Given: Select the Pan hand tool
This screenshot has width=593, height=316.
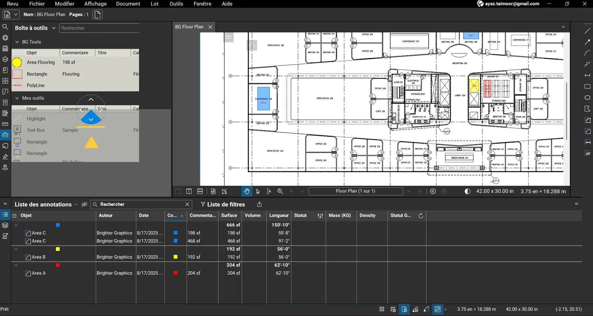Looking at the screenshot, I should pyautogui.click(x=247, y=191).
